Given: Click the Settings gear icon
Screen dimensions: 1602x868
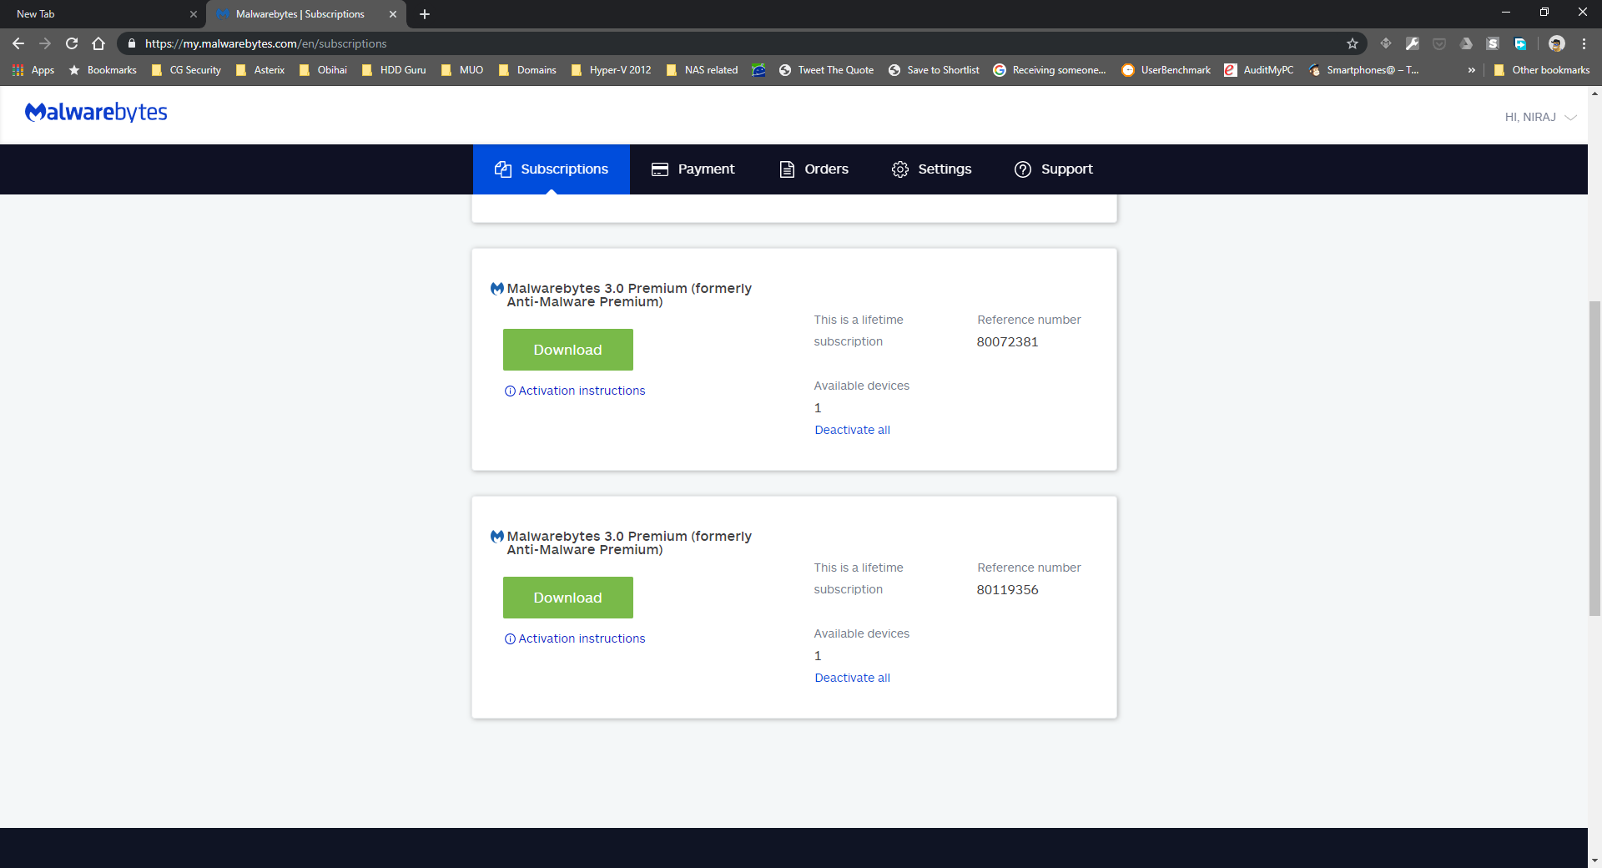Looking at the screenshot, I should tap(899, 169).
